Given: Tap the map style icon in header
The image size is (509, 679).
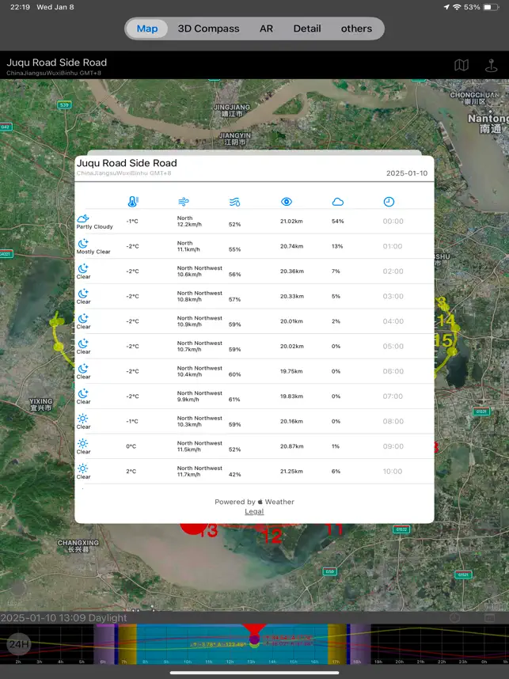Looking at the screenshot, I should click(x=462, y=66).
